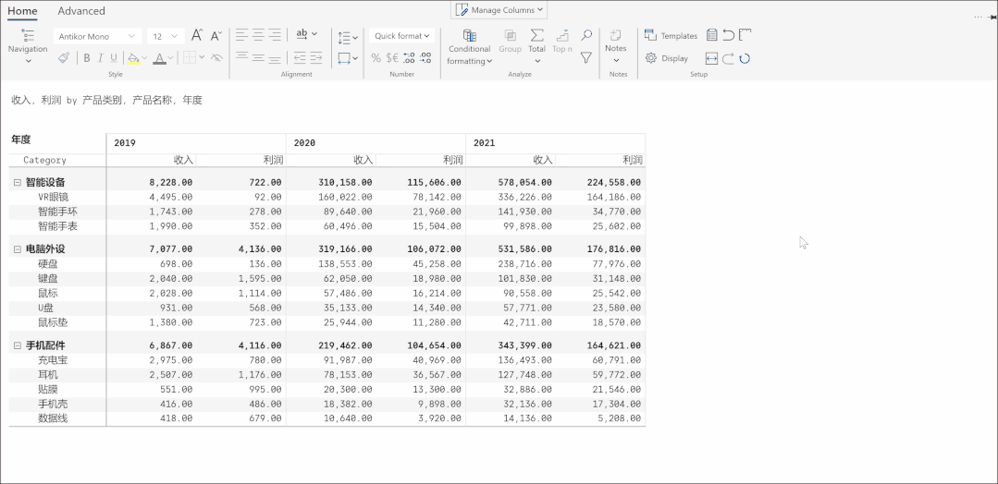Increase font size with the larger A icon
The image size is (998, 484).
point(196,36)
